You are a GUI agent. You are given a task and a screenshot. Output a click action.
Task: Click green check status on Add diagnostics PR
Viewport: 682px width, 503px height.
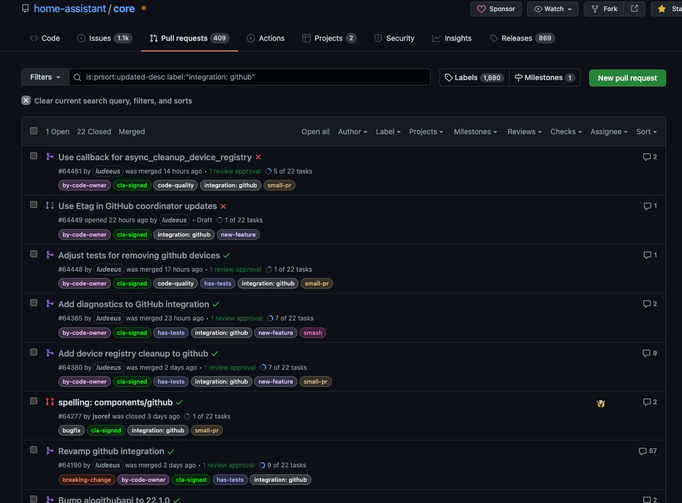coord(216,304)
